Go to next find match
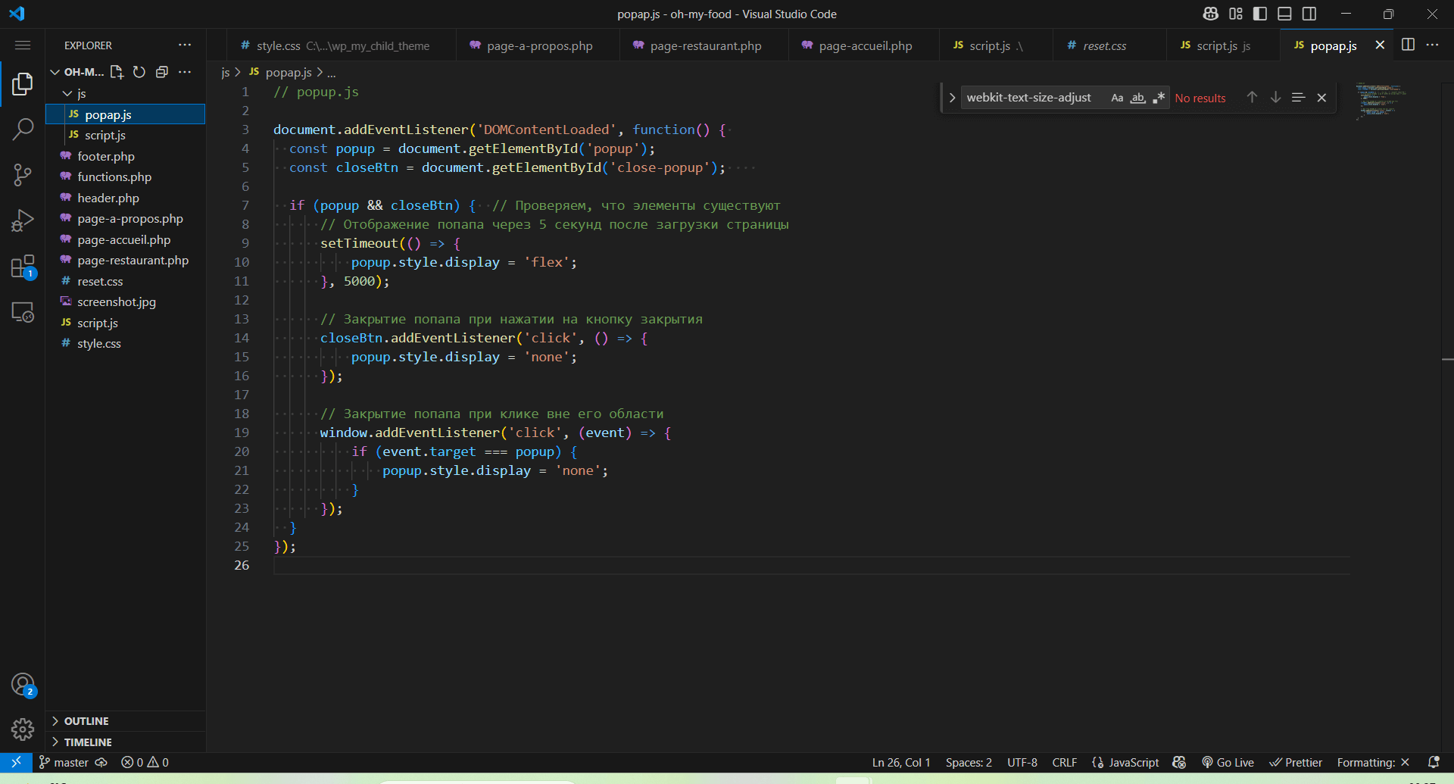Viewport: 1454px width, 784px height. (x=1275, y=98)
